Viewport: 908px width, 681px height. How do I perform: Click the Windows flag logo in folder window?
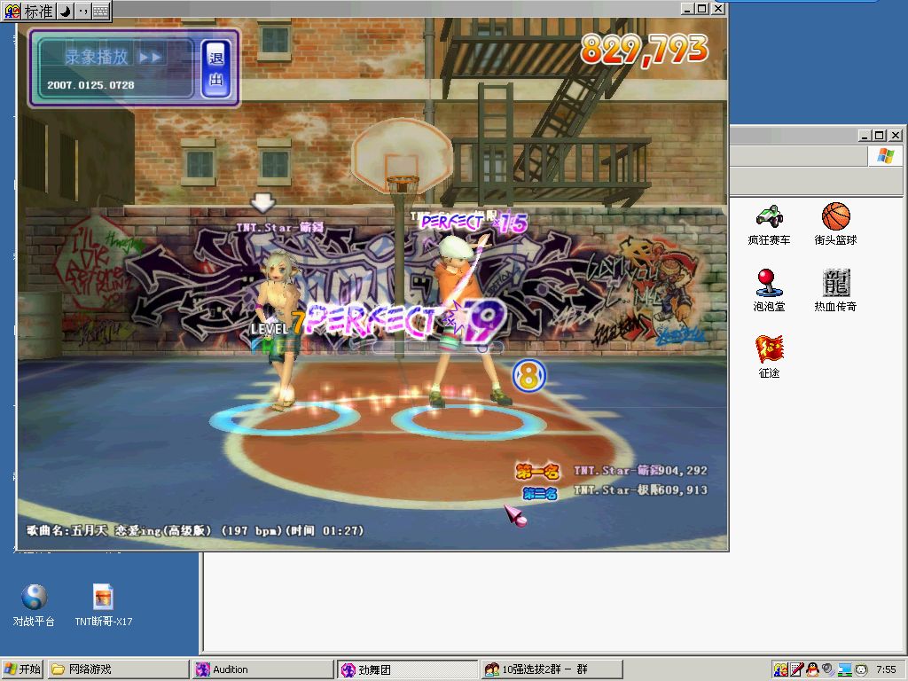[886, 156]
